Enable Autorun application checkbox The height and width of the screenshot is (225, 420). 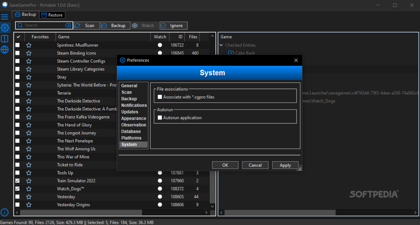[159, 118]
